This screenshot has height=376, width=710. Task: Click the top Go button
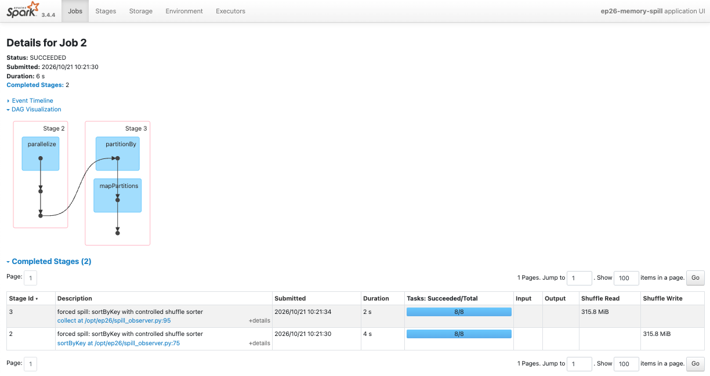pos(695,278)
